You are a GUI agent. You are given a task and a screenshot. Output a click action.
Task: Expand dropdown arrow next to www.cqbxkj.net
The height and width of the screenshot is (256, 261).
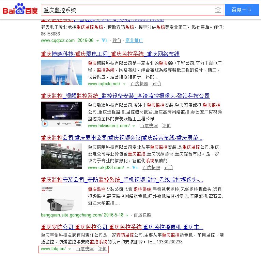coord(124,84)
